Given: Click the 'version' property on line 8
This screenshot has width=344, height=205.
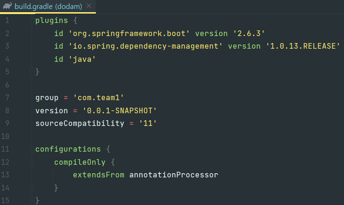Looking at the screenshot, I should coord(52,110).
